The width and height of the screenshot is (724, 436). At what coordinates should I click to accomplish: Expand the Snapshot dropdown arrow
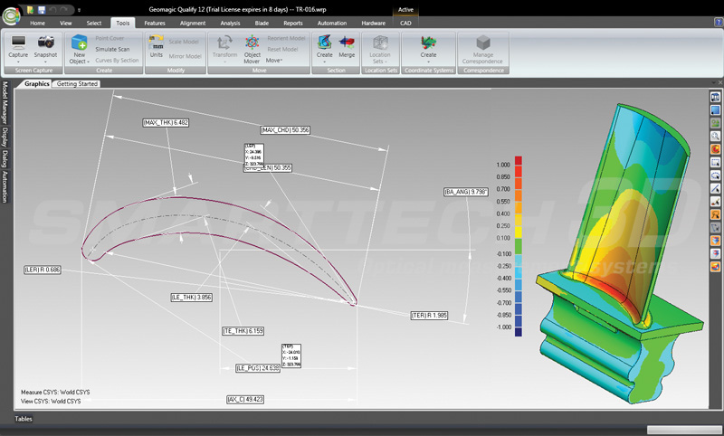pyautogui.click(x=45, y=62)
